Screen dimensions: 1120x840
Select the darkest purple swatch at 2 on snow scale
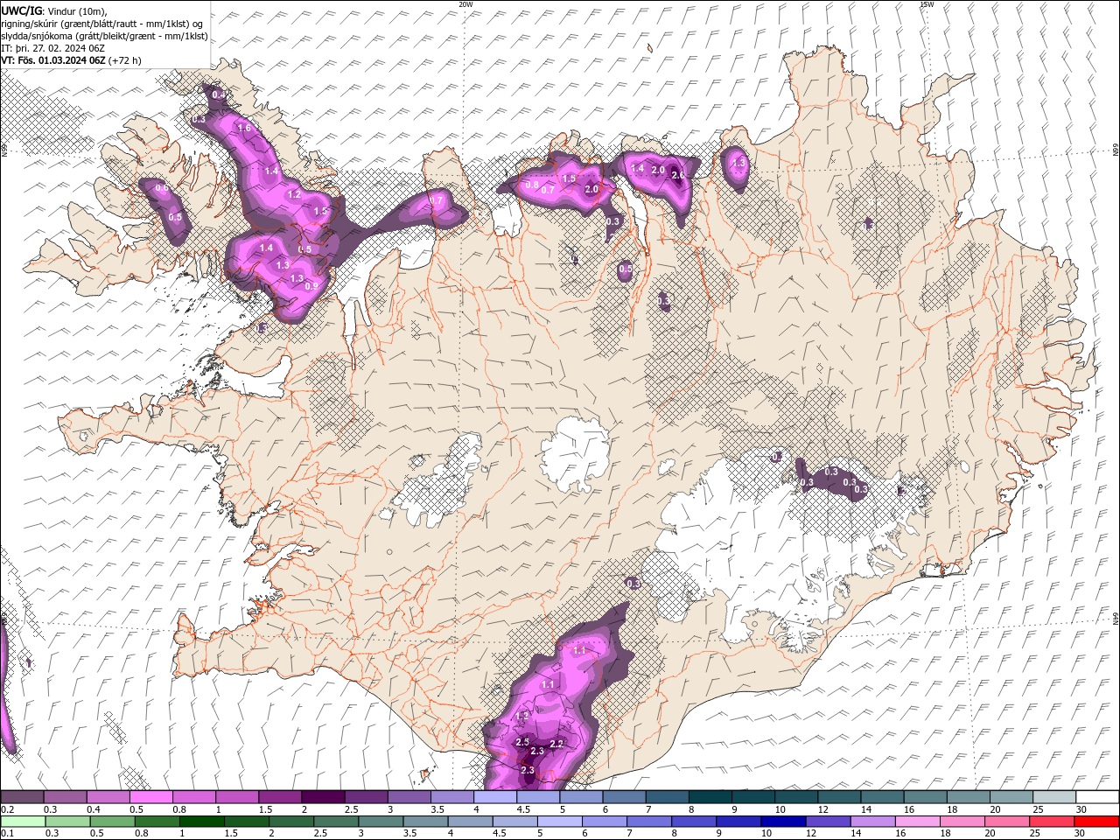point(322,797)
